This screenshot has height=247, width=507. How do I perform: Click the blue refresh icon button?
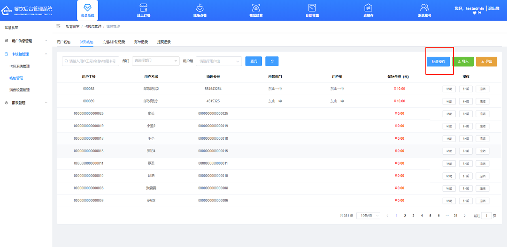(272, 61)
